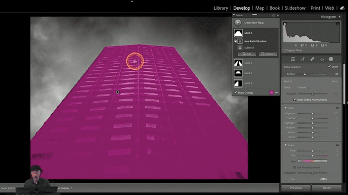Switch to the Map module
Viewport: 348px width, 195px height.
260,8
